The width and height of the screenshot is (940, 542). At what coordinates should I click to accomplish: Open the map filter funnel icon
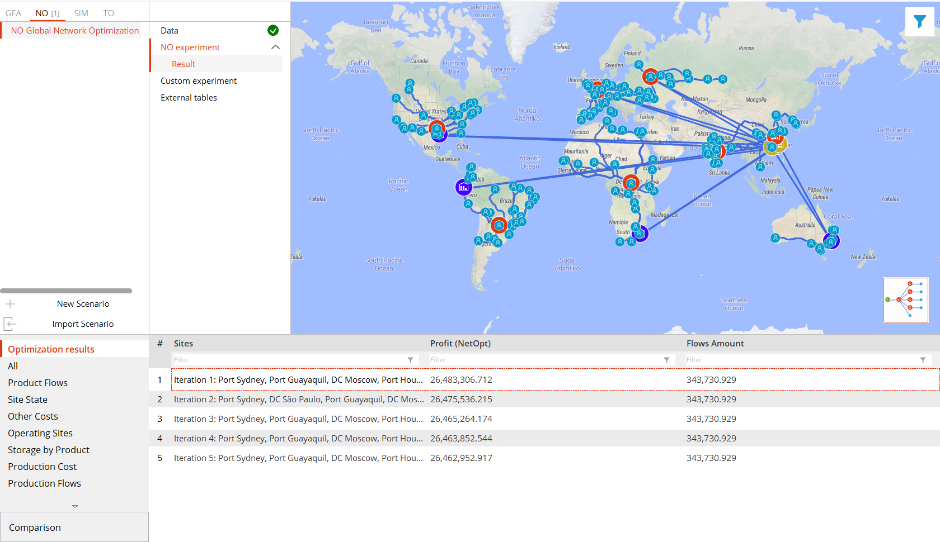[919, 22]
